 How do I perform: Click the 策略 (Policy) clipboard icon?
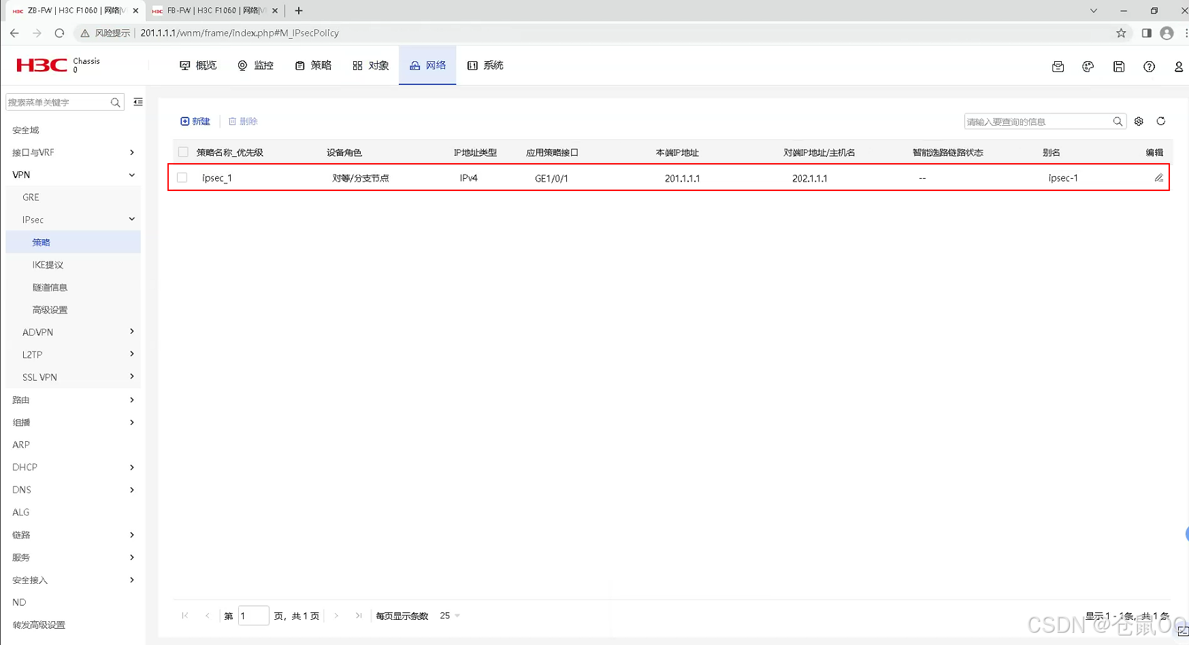(x=299, y=65)
